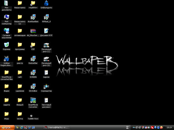Open Локальный диск (C) shortcut
Image resolution: width=174 pixels, height=130 pixels.
click(x=46, y=47)
